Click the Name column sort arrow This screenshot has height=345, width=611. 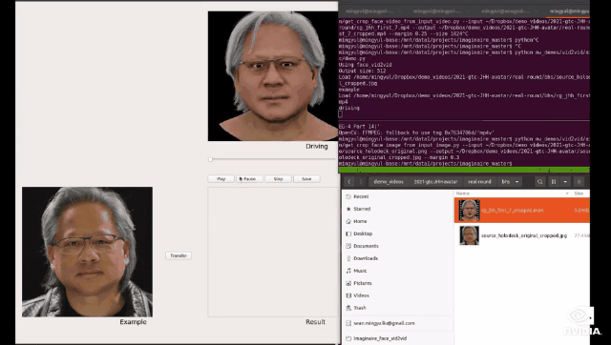point(567,193)
